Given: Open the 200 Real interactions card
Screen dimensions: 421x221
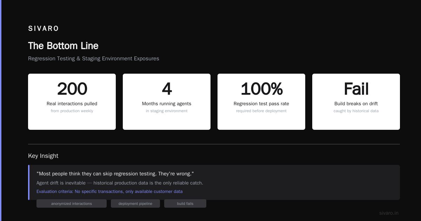Looking at the screenshot, I should click(x=72, y=102).
